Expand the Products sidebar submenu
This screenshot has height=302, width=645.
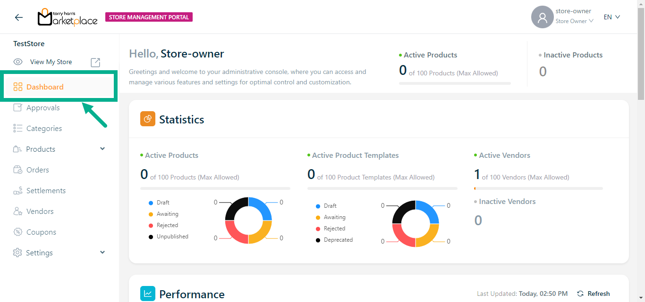tap(102, 149)
